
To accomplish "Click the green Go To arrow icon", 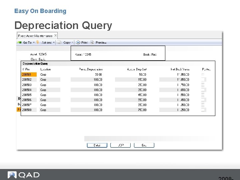I will pyautogui.click(x=19, y=42).
